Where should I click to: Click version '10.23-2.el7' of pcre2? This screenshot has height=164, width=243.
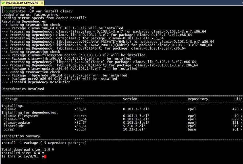click(134, 130)
